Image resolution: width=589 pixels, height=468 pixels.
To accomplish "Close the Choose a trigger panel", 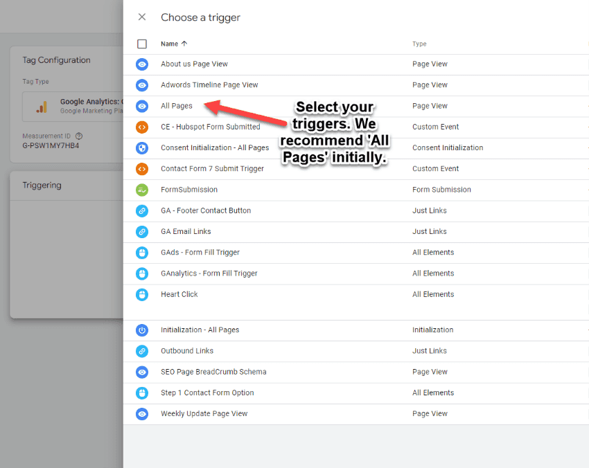I will pos(142,17).
